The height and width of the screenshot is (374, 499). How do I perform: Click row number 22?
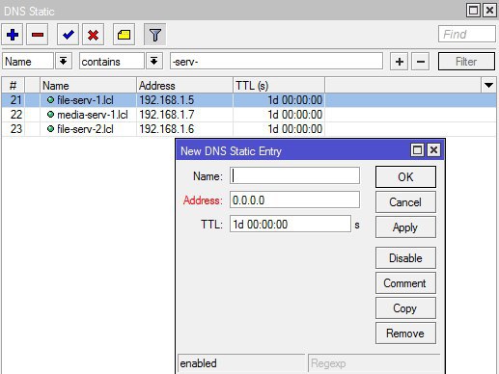point(16,115)
